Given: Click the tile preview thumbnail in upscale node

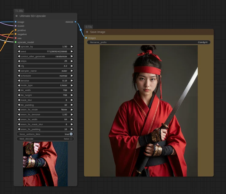Looking at the screenshot, I should pyautogui.click(x=45, y=164).
